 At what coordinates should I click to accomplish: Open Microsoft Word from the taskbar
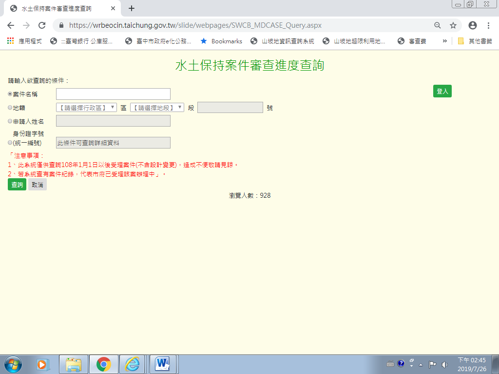[x=162, y=364]
